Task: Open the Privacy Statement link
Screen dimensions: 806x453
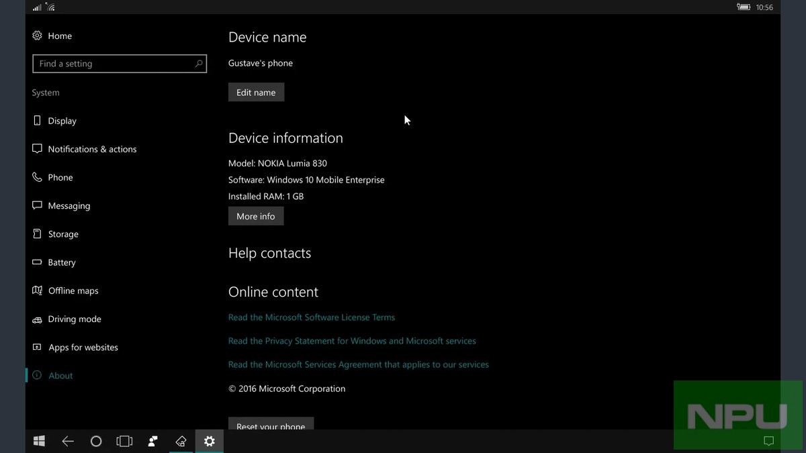Action: click(x=352, y=341)
